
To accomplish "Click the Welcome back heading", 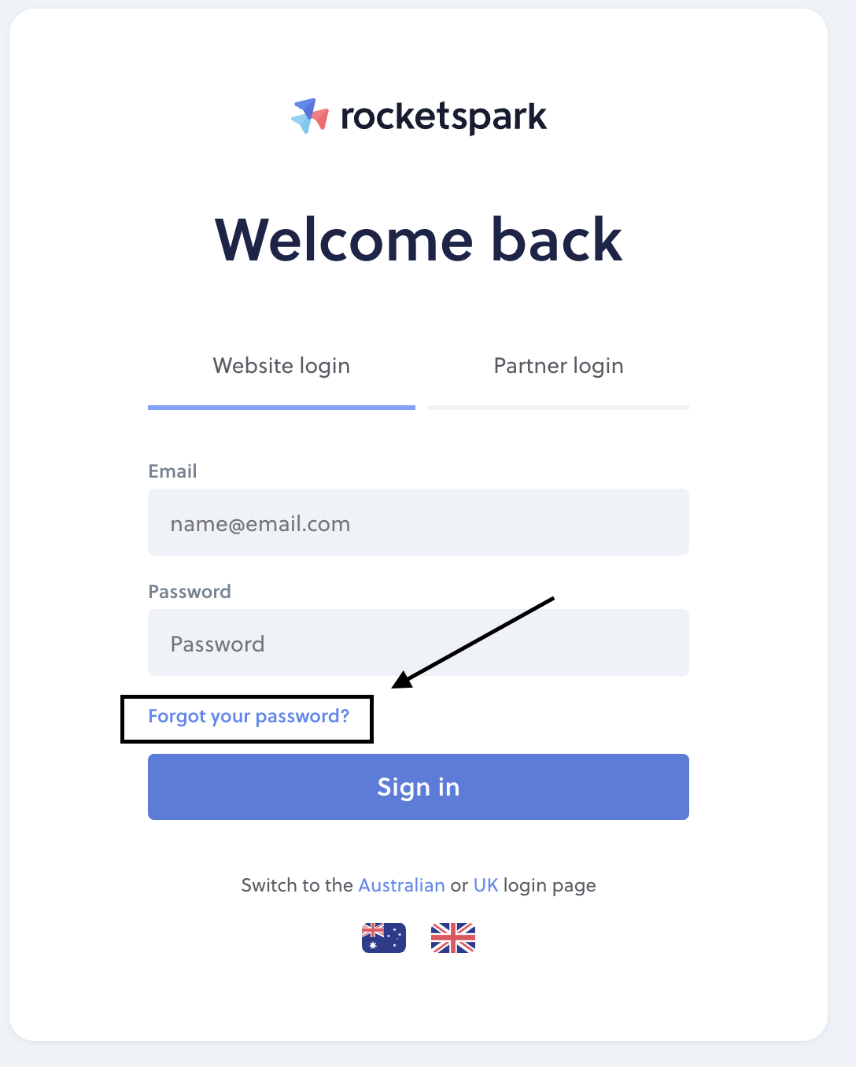I will click(419, 239).
